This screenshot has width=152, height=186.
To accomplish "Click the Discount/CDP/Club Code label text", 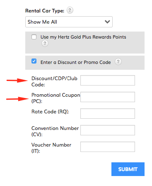I will [54, 81].
